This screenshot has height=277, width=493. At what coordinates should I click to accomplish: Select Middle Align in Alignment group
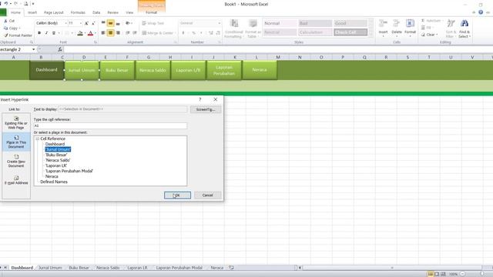[x=110, y=23]
